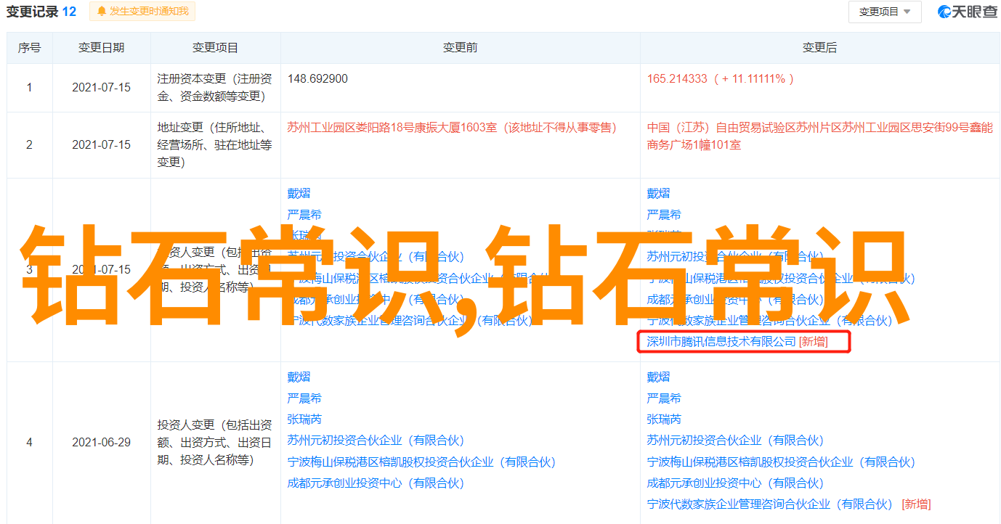The image size is (1001, 524).
Task: Open 严晨希 in row 3 变更前 column
Action: 304,215
